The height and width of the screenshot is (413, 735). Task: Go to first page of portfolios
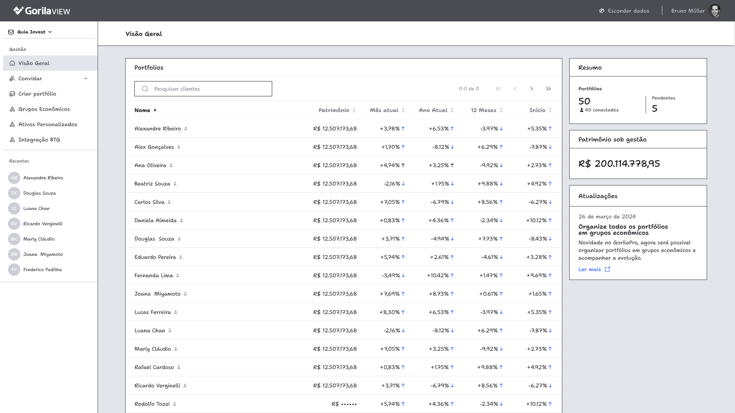[498, 89]
